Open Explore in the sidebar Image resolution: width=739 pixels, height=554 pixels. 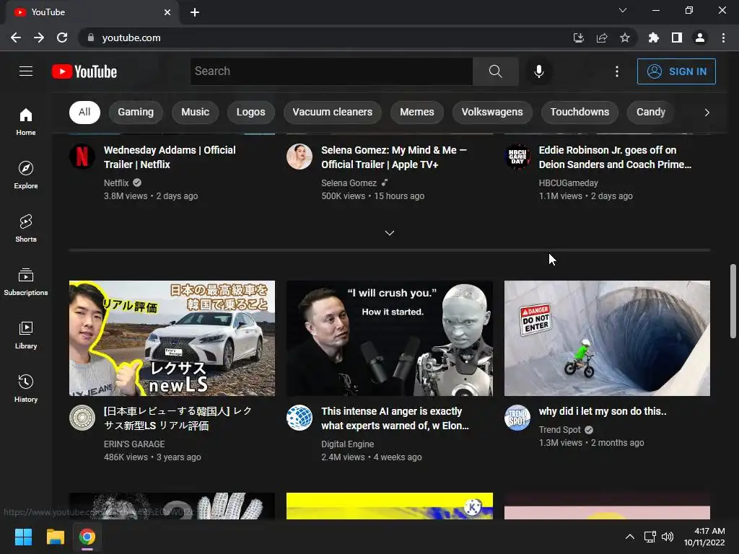tap(26, 175)
